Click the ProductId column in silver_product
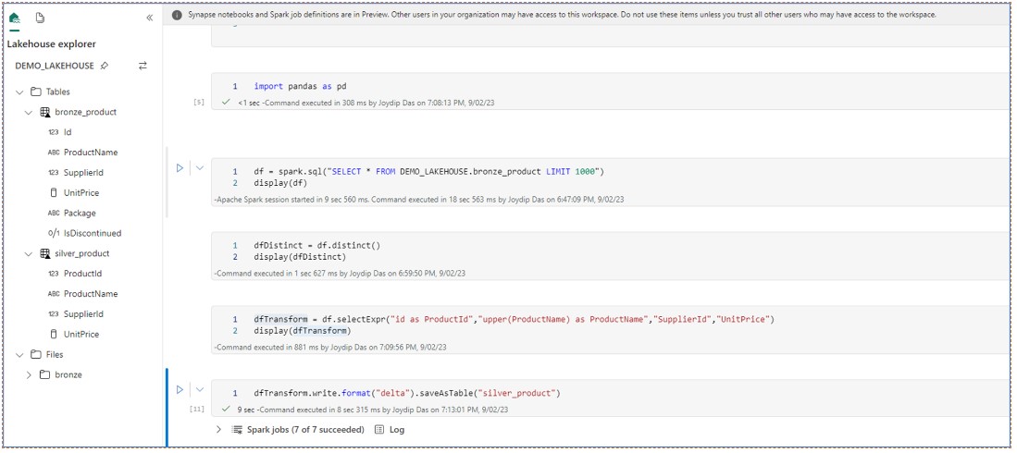1017x453 pixels. click(x=83, y=274)
